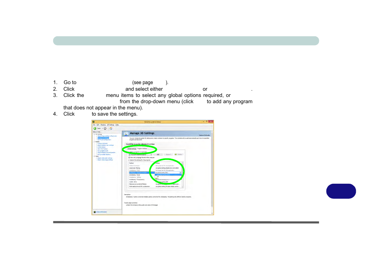Open the Desktop menu
The height and width of the screenshot is (262, 372).
pos(103,125)
